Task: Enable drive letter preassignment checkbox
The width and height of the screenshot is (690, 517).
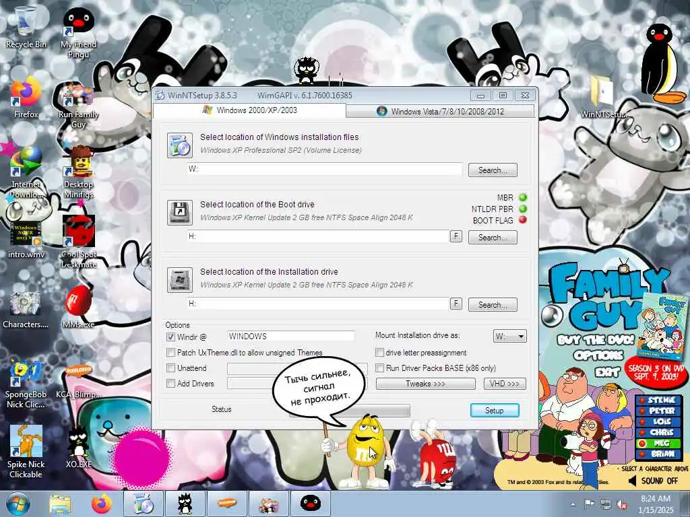Action: point(379,353)
